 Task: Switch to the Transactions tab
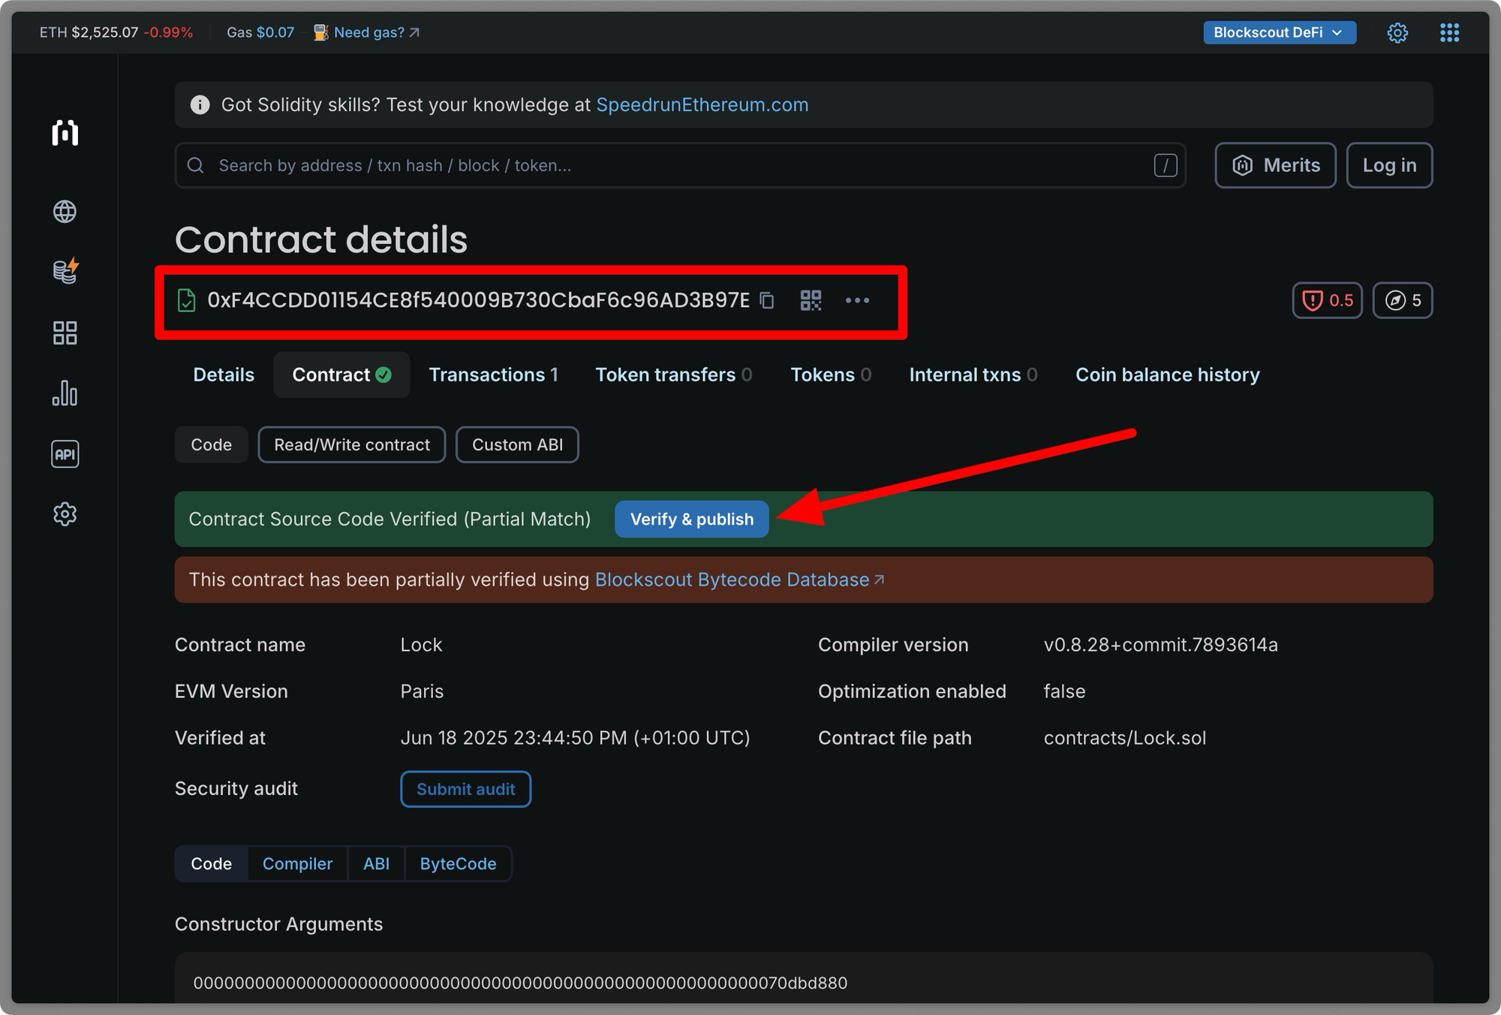pyautogui.click(x=493, y=375)
